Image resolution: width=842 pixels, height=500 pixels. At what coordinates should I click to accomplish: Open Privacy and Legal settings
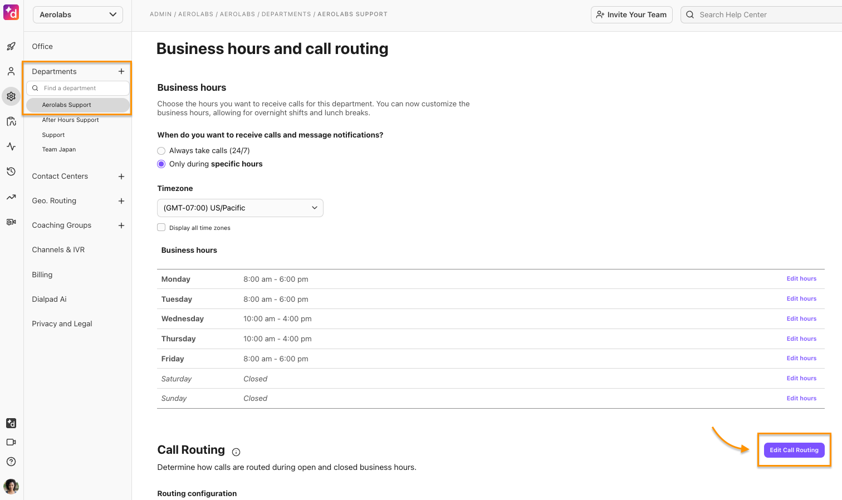tap(62, 323)
